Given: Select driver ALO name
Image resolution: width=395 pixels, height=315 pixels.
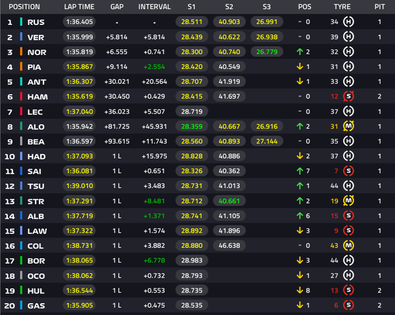Looking at the screenshot, I should click(36, 126).
